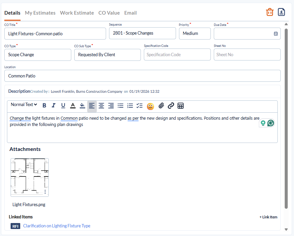This screenshot has height=236, width=294.
Task: Download the change order document
Action: click(281, 12)
